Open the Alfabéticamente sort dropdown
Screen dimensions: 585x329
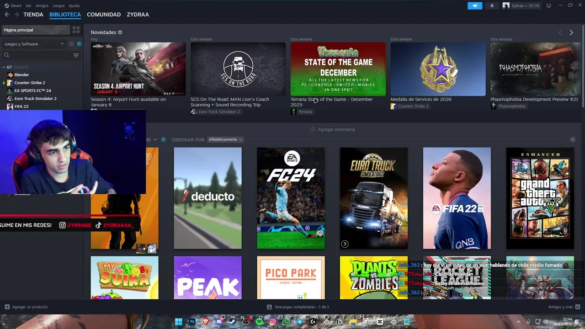(x=225, y=139)
